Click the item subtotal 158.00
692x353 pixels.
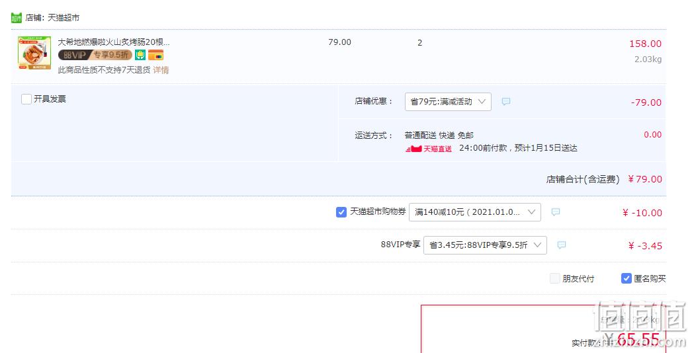tap(645, 44)
